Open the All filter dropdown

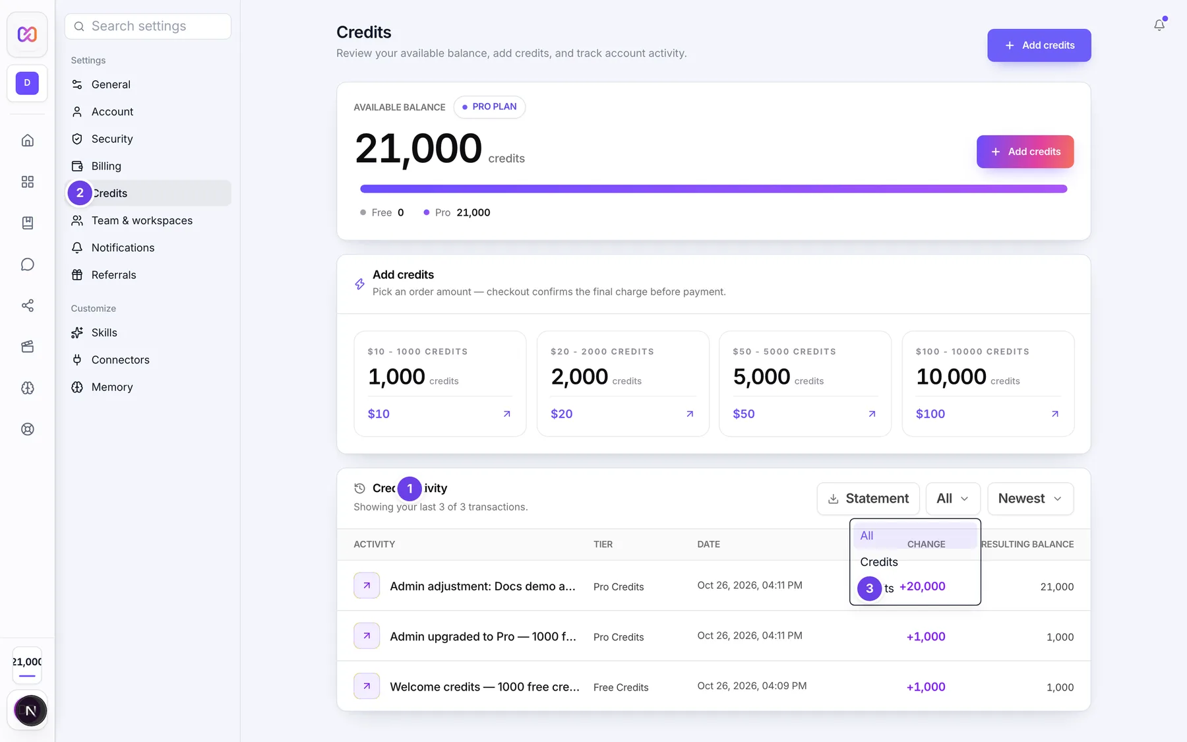pyautogui.click(x=953, y=499)
